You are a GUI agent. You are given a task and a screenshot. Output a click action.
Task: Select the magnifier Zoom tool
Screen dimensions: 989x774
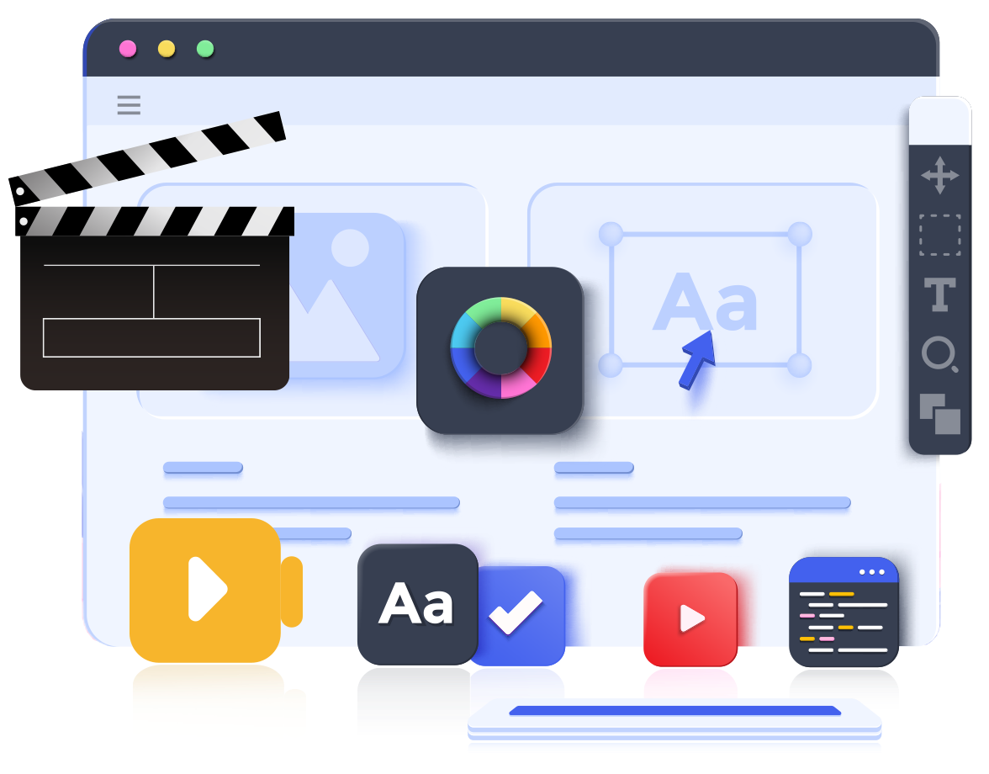point(939,354)
